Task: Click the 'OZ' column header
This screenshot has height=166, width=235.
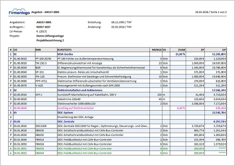Action: point(24,50)
